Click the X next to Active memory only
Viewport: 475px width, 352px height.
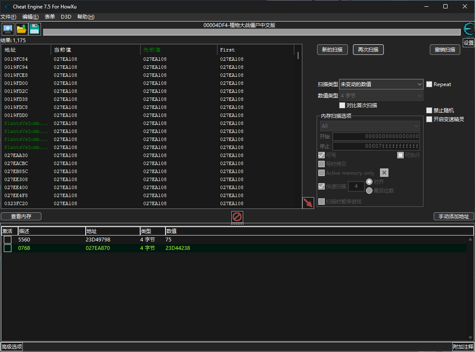(384, 173)
